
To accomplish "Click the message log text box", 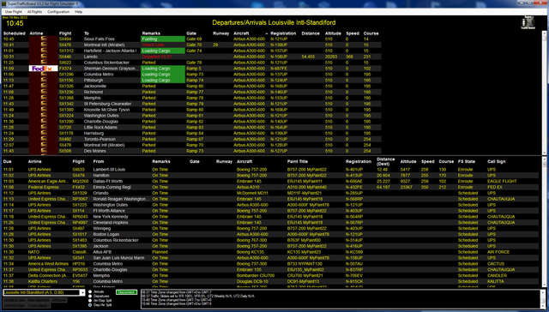I will click(341, 299).
